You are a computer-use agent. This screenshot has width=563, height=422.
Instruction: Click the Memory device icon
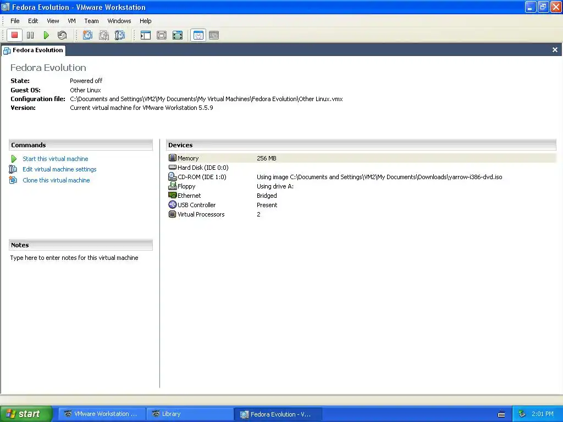click(x=172, y=158)
